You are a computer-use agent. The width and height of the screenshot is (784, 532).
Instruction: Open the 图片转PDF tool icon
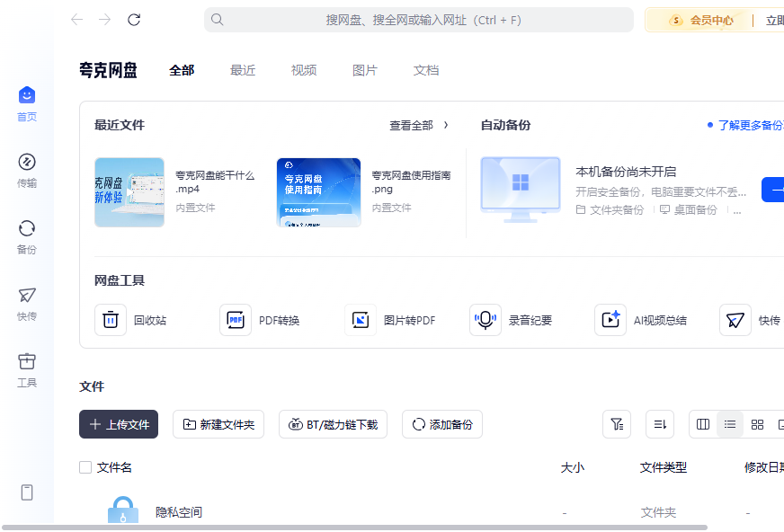[x=361, y=320]
